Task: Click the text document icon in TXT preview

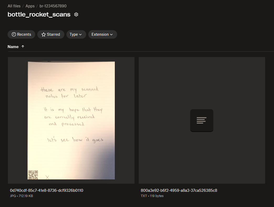Action: 201,120
